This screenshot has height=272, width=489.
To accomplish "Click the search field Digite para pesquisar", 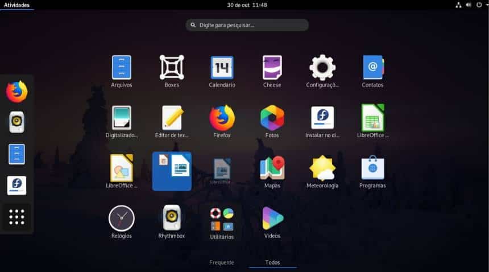I will [x=247, y=25].
